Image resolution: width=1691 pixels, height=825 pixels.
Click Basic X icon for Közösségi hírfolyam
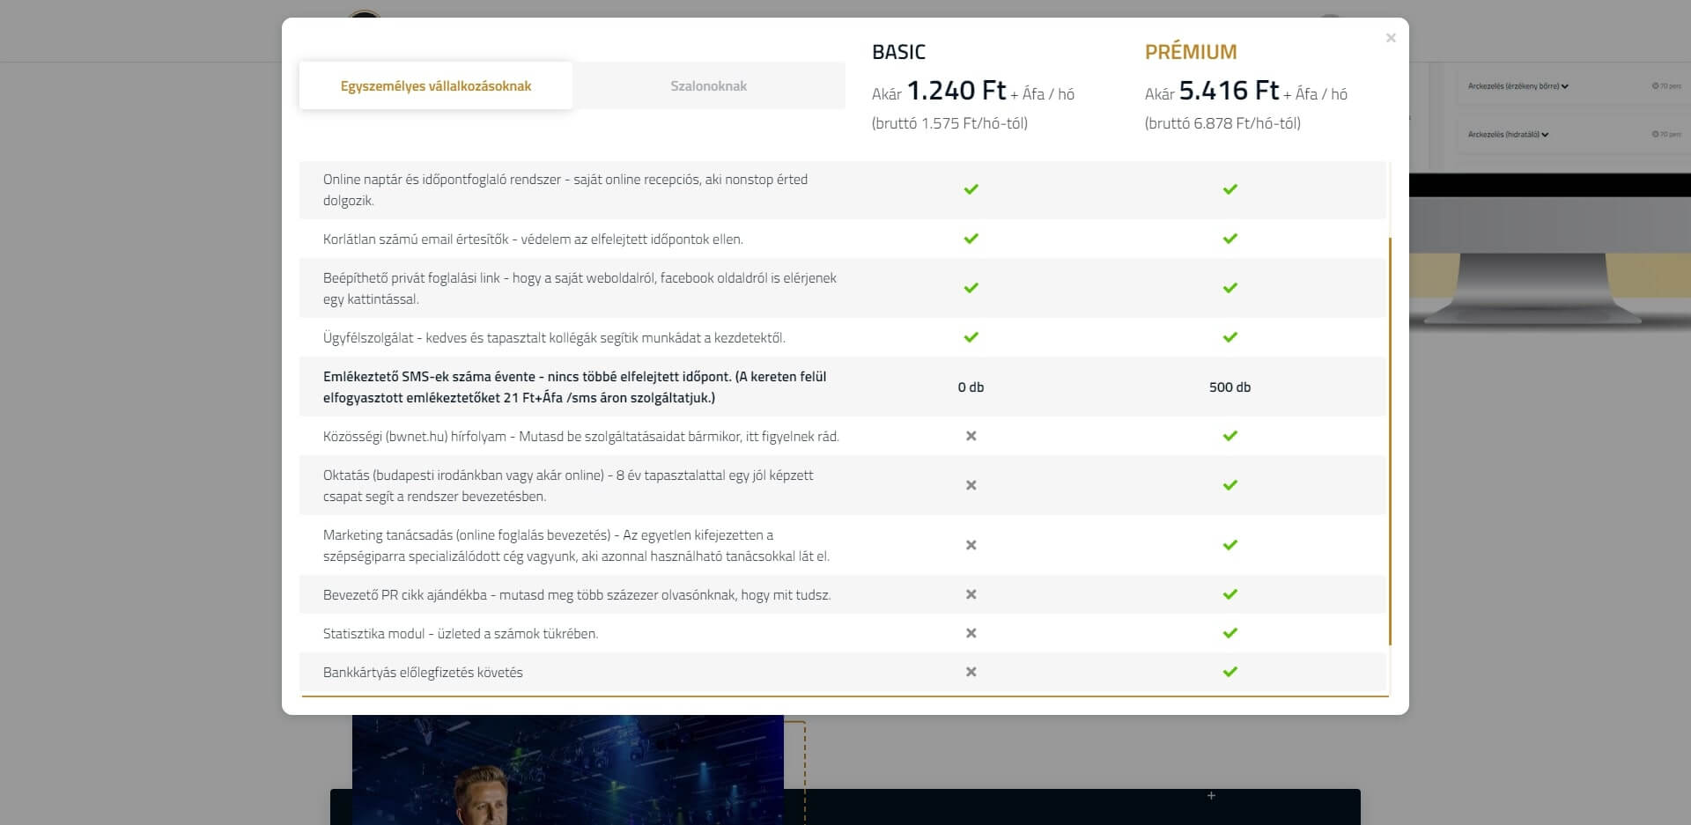[971, 436]
